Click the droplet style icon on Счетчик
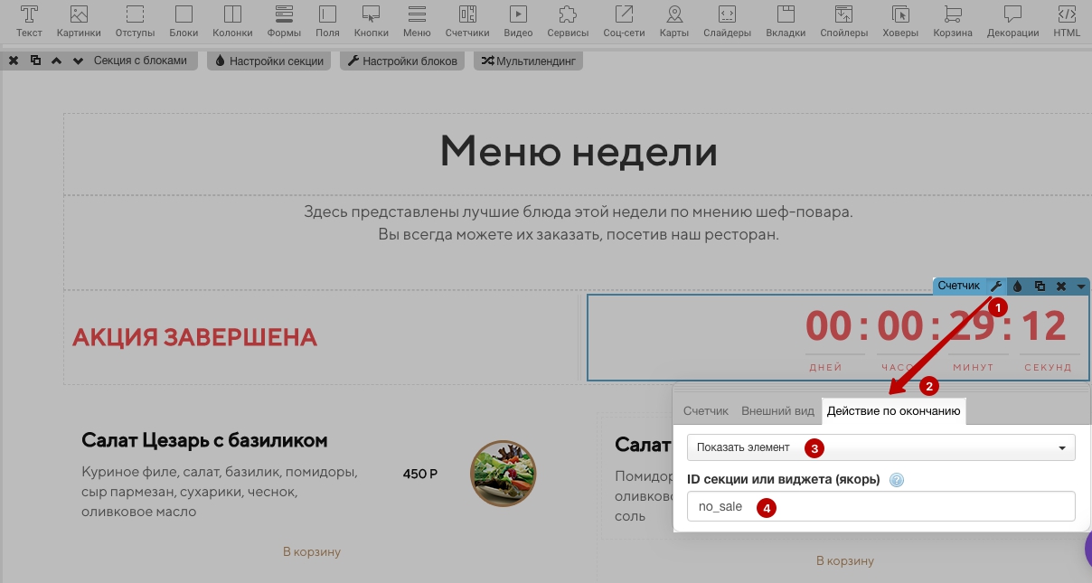The height and width of the screenshot is (583, 1092). [1018, 286]
